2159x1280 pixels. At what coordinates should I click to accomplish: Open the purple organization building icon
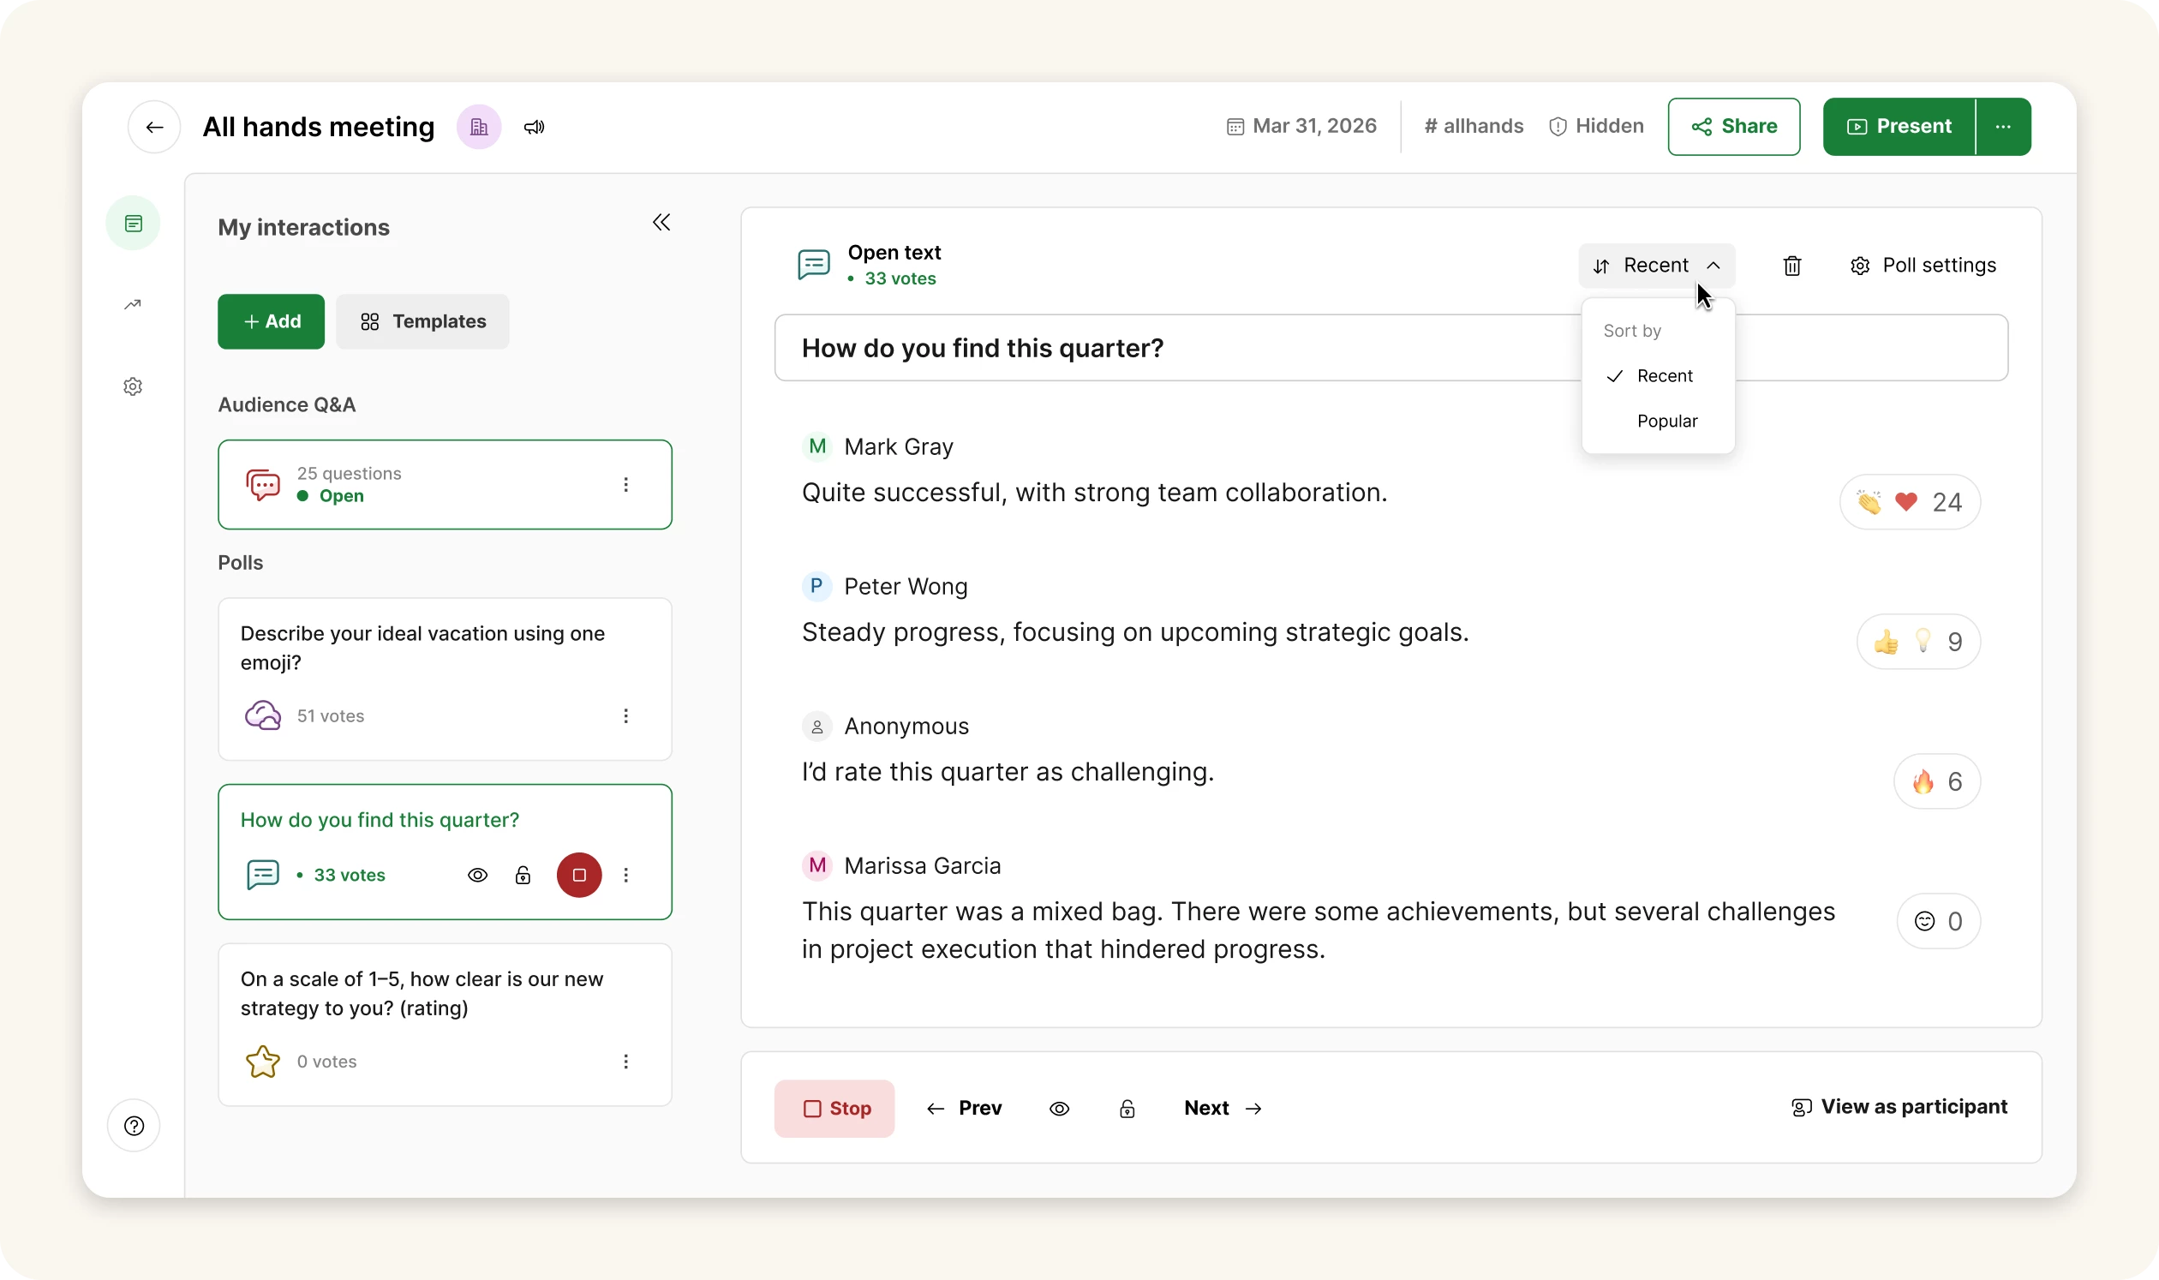click(479, 127)
